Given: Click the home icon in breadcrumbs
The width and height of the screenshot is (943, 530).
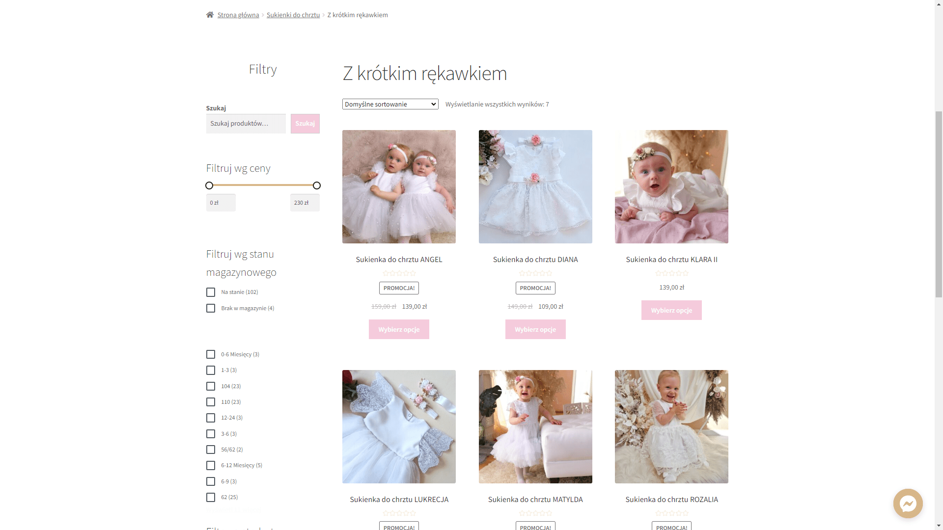Looking at the screenshot, I should [210, 15].
